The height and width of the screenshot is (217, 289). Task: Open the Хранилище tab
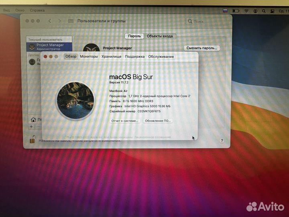point(111,57)
